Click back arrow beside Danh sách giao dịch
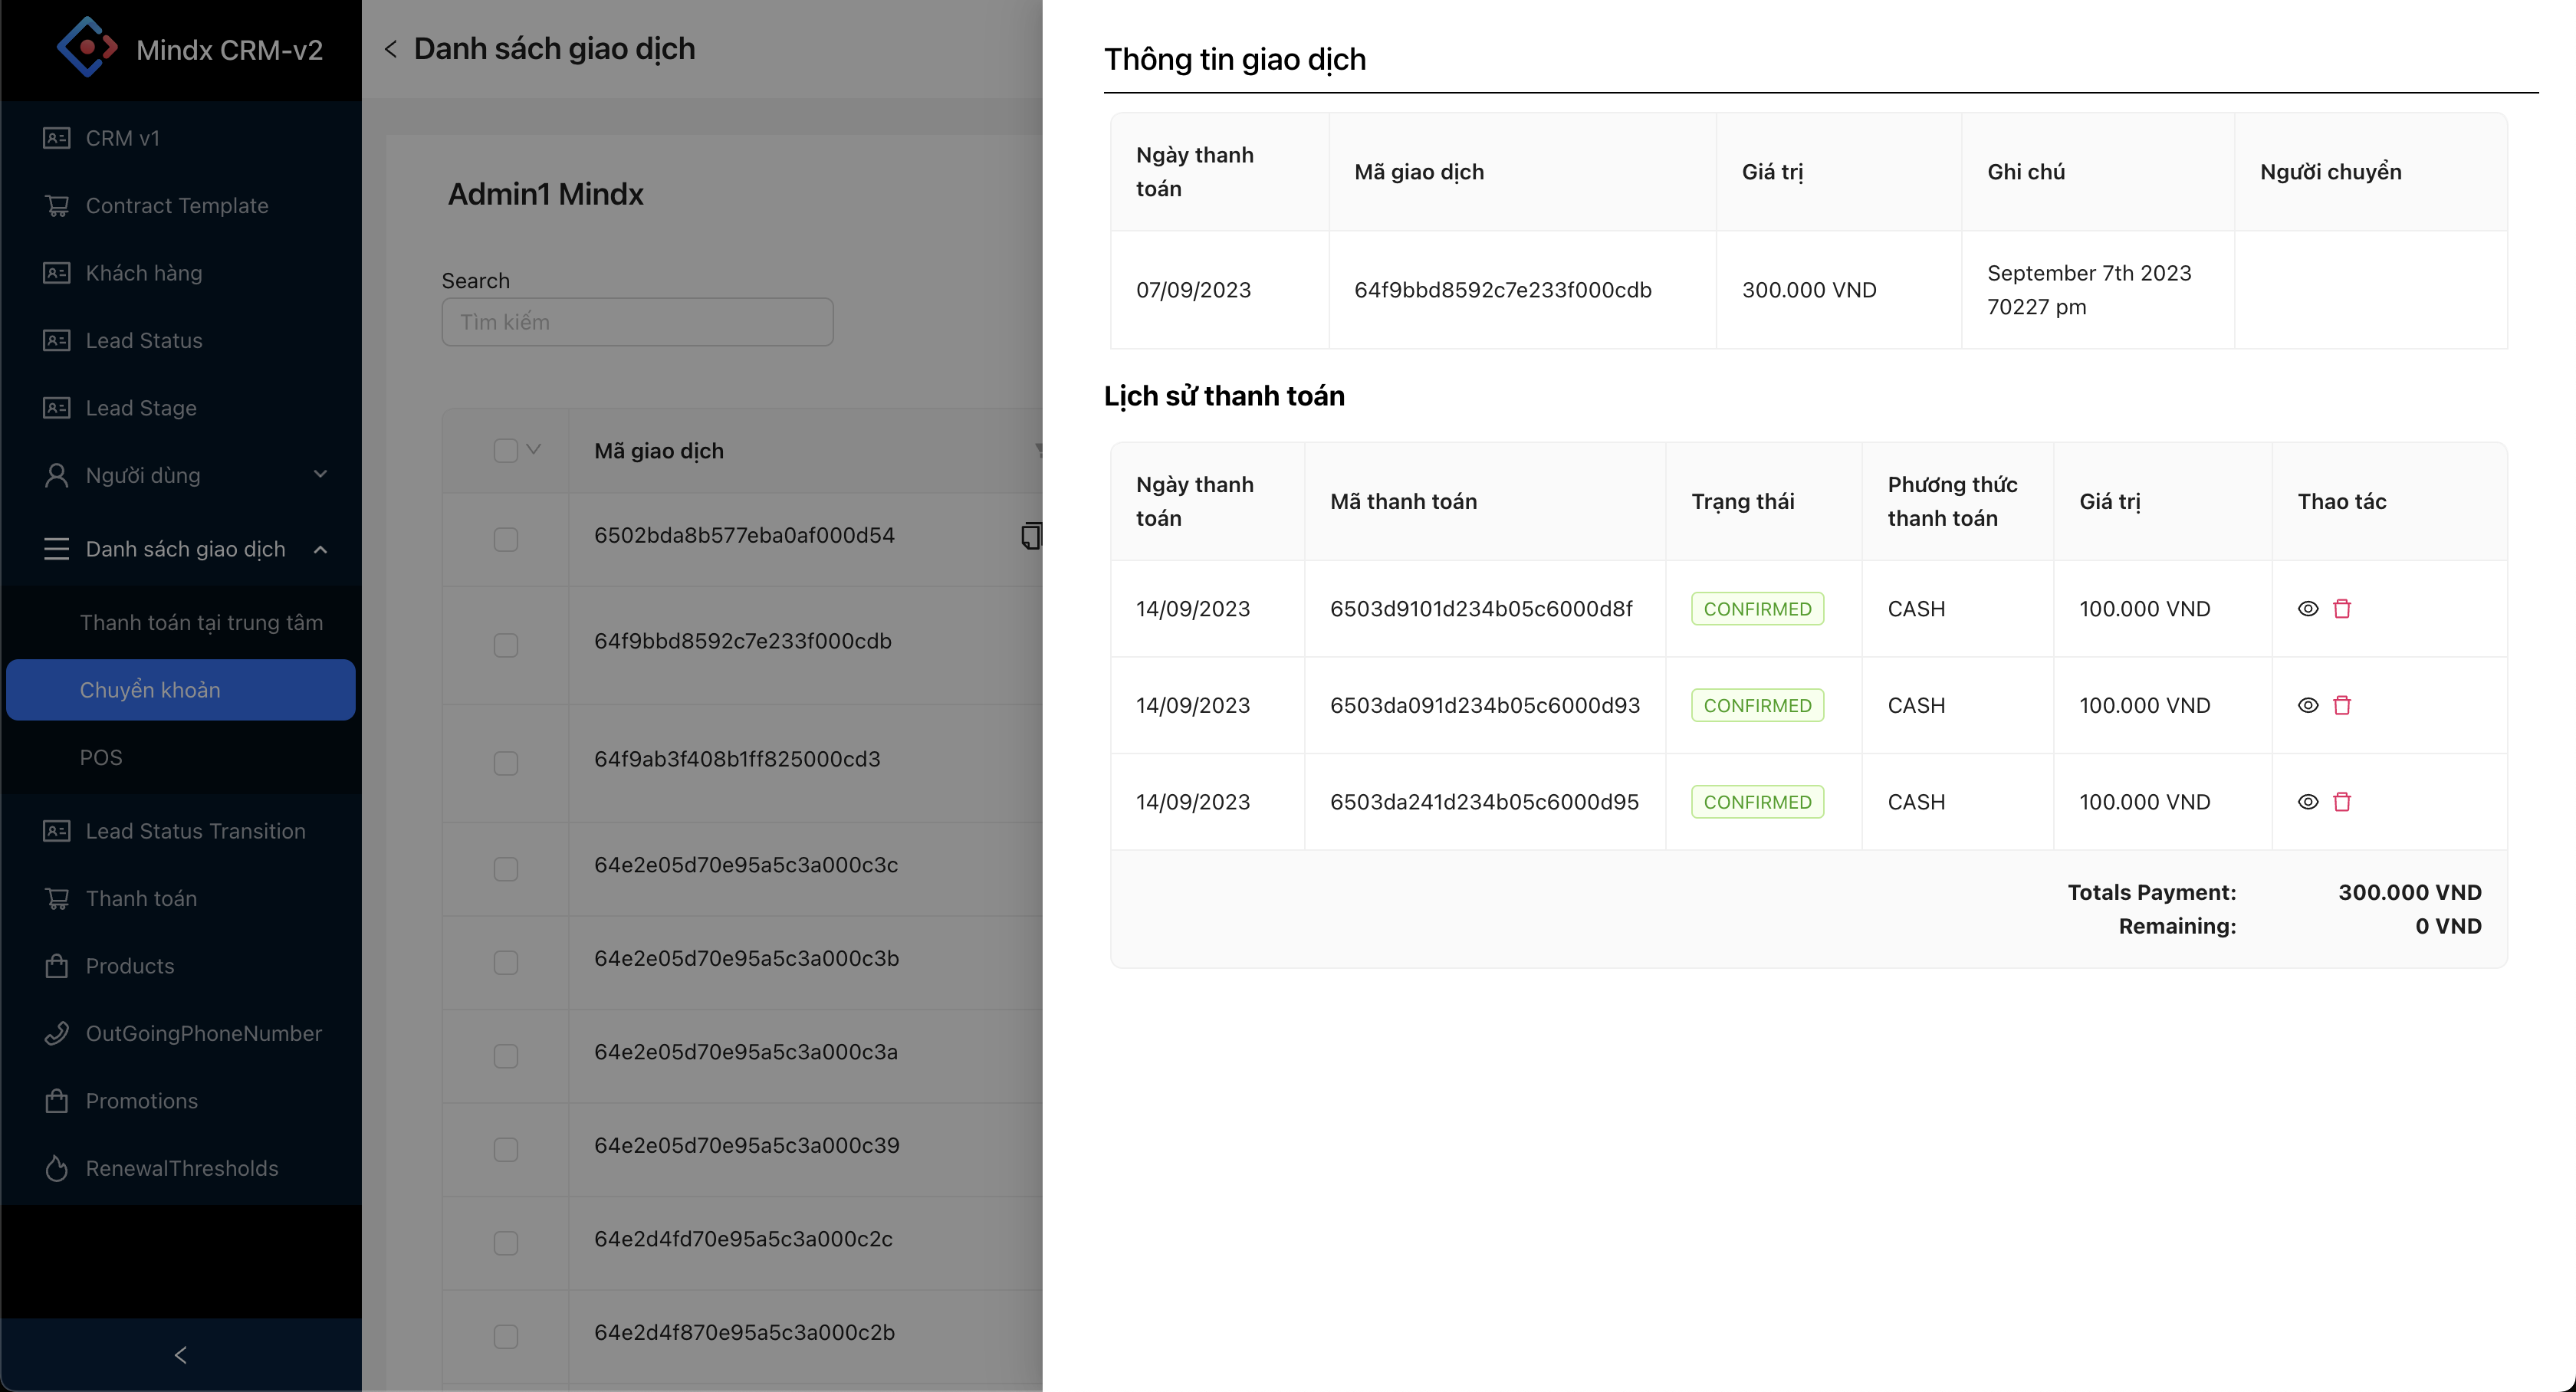The width and height of the screenshot is (2576, 1392). point(391,48)
